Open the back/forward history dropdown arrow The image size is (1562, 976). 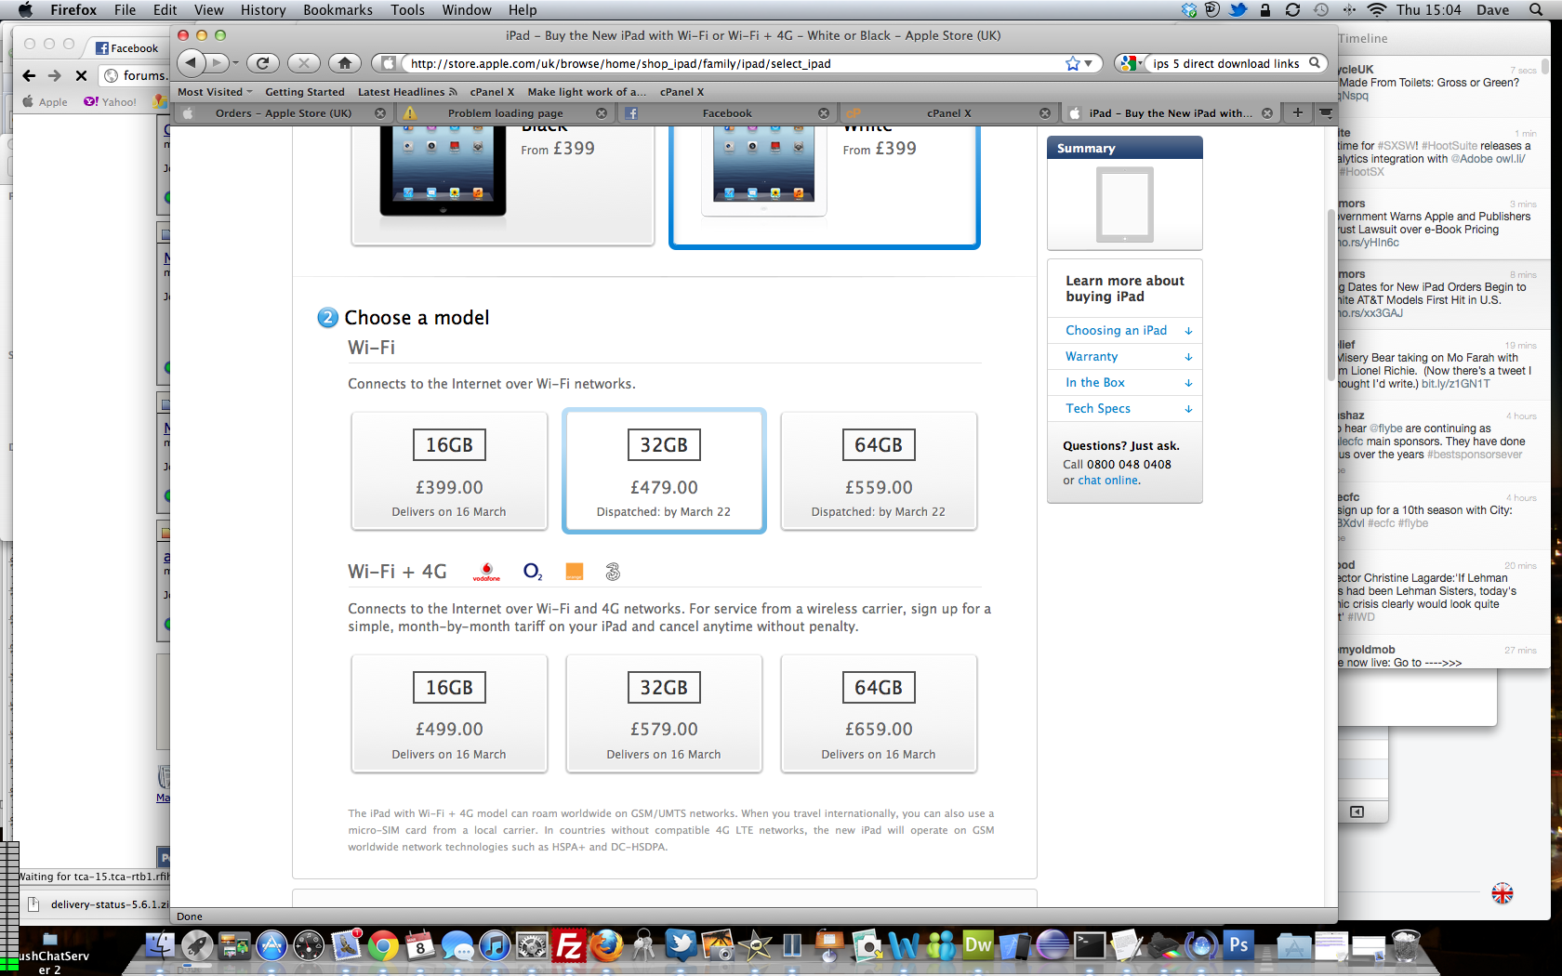pos(236,63)
